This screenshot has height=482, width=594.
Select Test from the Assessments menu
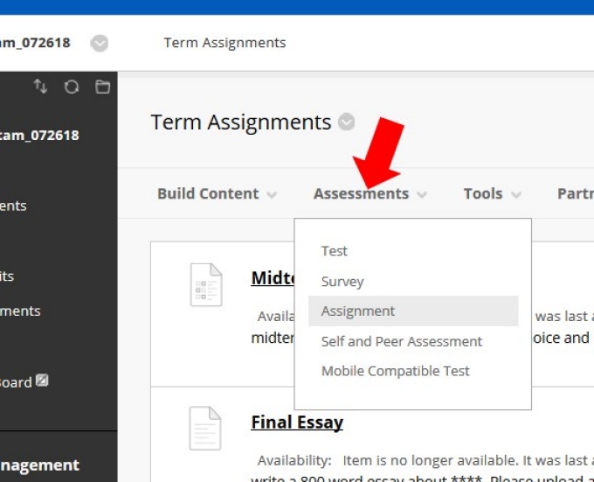click(x=335, y=251)
